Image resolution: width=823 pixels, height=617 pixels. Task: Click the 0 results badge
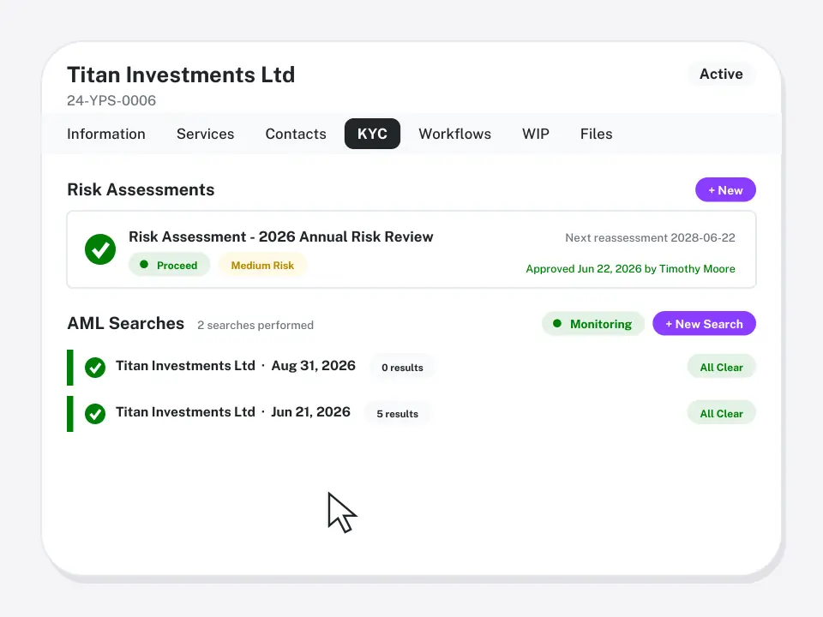pyautogui.click(x=402, y=368)
